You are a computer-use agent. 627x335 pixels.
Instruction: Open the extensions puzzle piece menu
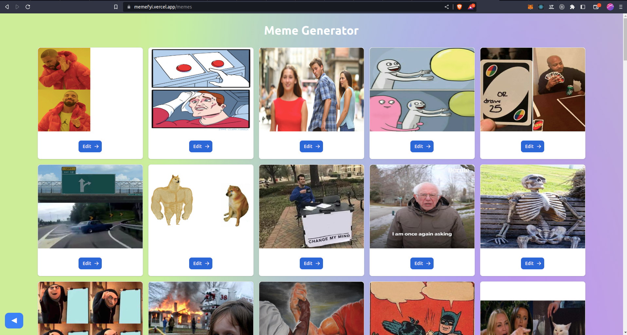coord(572,7)
